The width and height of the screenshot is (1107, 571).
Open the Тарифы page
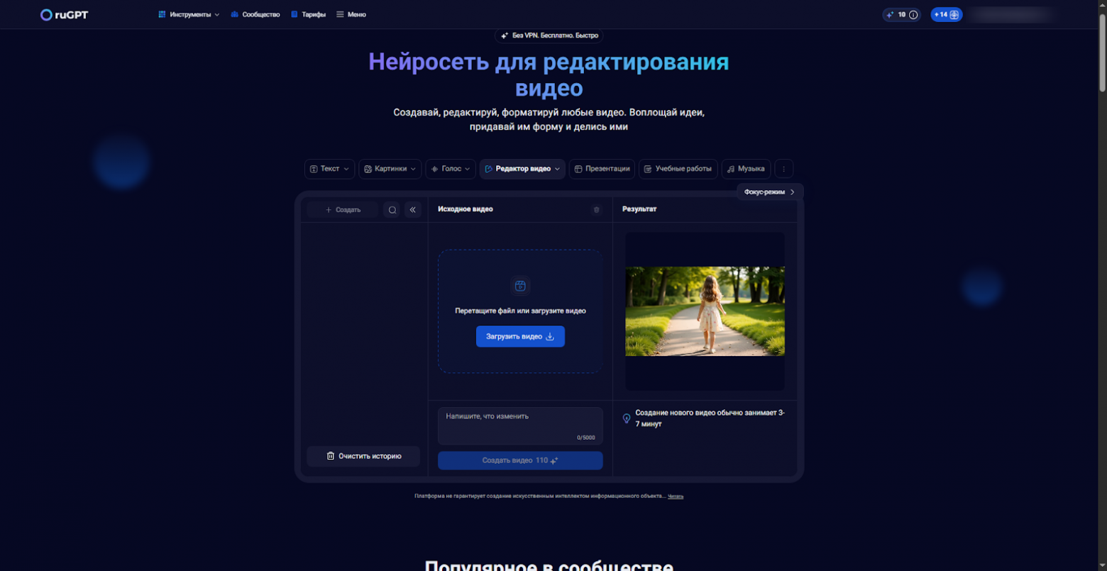[x=308, y=14]
